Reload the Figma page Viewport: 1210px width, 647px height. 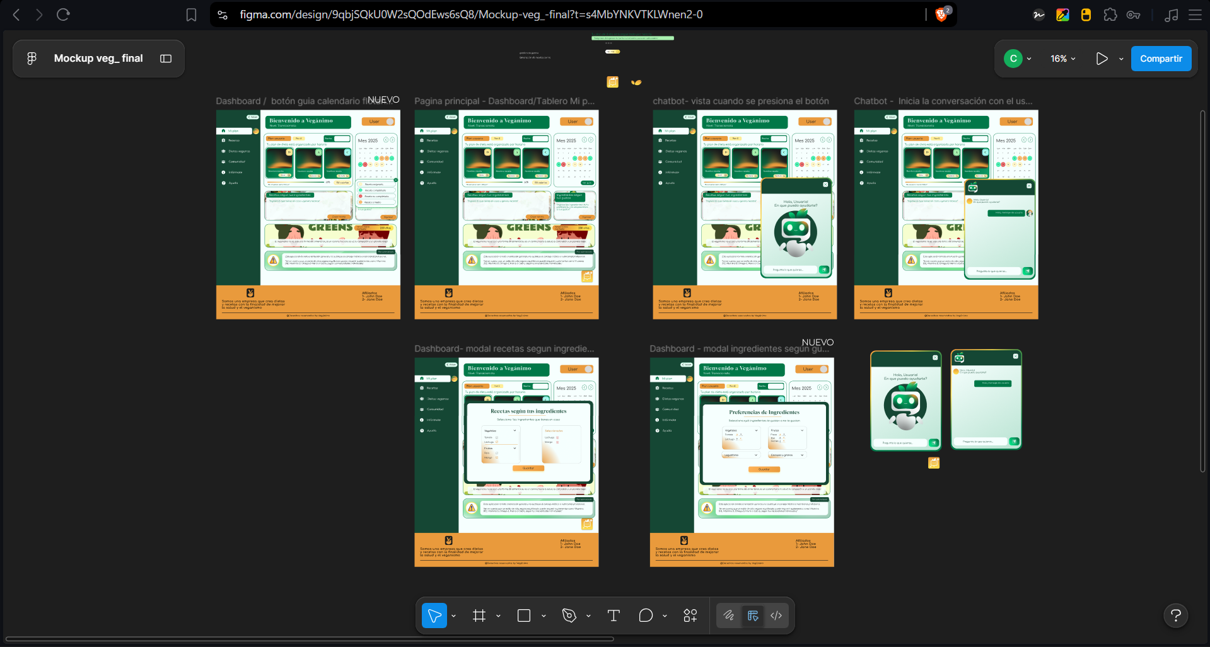coord(63,14)
